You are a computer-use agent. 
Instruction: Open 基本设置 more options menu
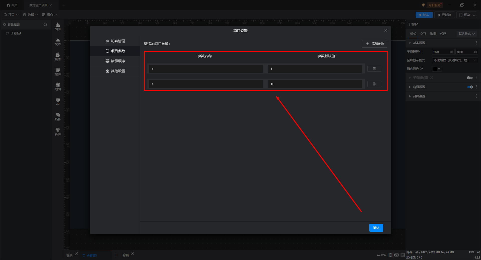tap(476, 43)
